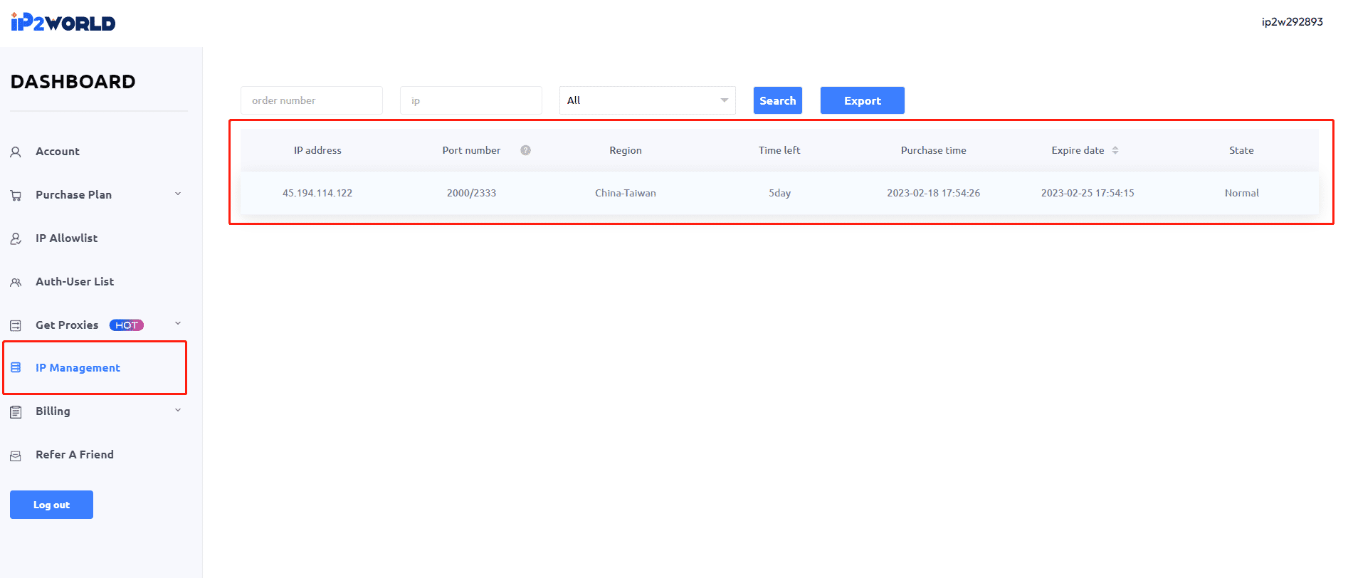
Task: Click the Log out button
Action: click(x=51, y=505)
